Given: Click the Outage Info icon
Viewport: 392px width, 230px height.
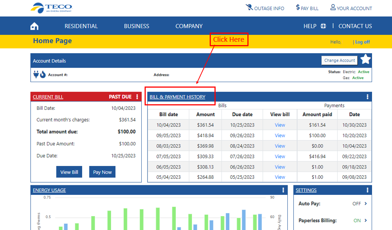Looking at the screenshot, I should 249,7.
